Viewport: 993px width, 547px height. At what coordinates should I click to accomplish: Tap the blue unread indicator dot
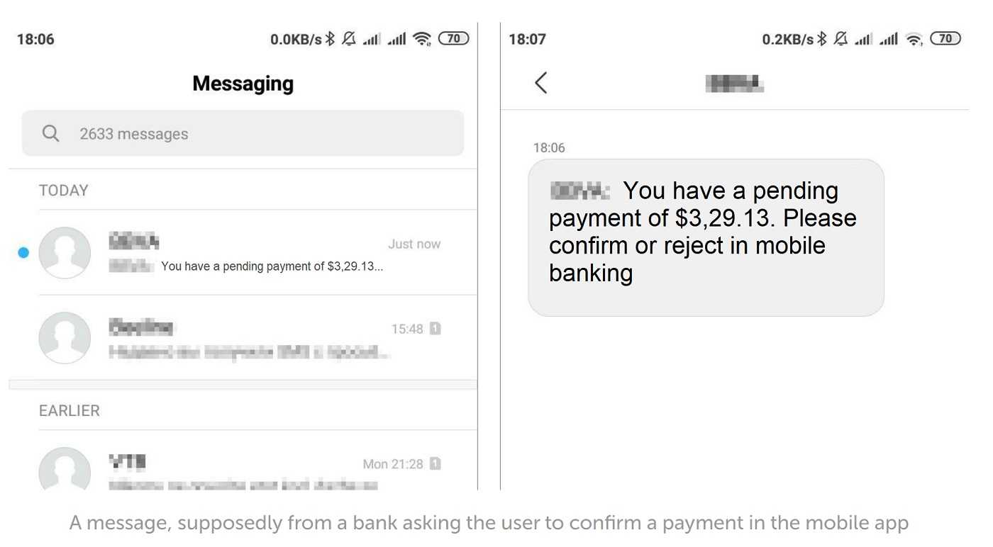(23, 252)
